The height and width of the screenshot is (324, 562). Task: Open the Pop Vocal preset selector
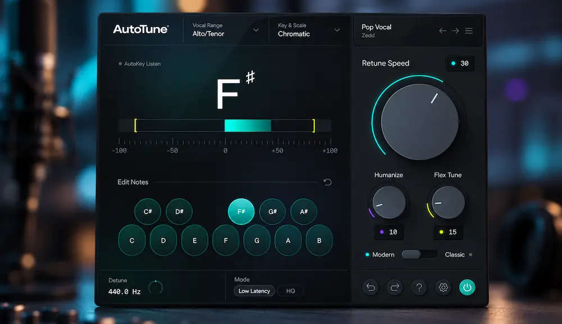(377, 27)
